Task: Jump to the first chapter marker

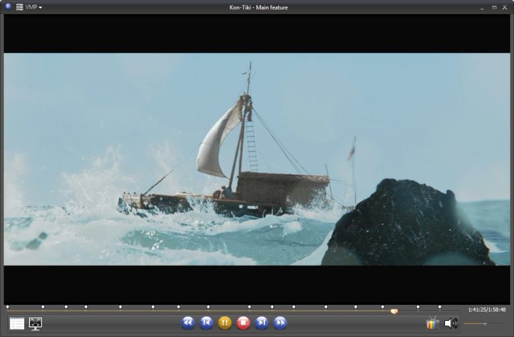Action: click(7, 307)
